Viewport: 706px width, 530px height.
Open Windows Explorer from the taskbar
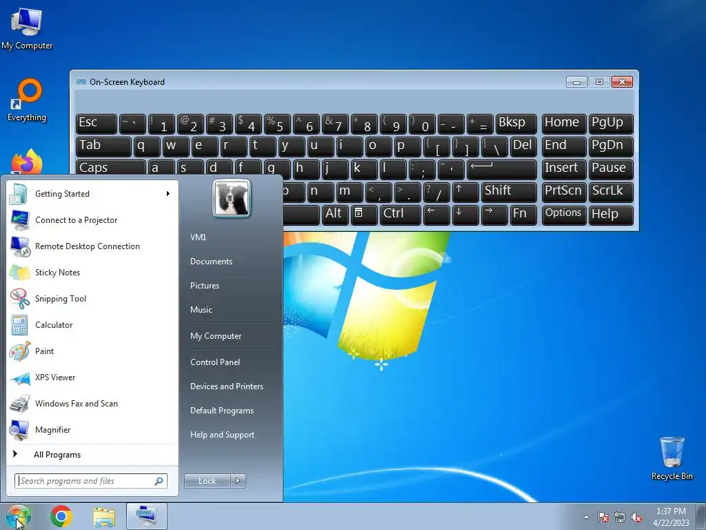(x=104, y=516)
